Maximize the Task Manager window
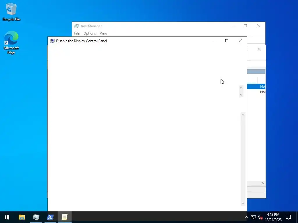Screen dimensions: 298x223 [245, 26]
